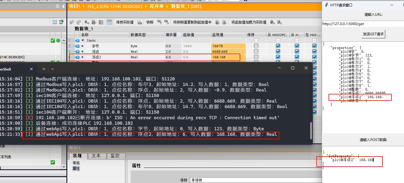Click the expand mode list icon
This screenshot has height=183, width=404.
click(x=101, y=22)
